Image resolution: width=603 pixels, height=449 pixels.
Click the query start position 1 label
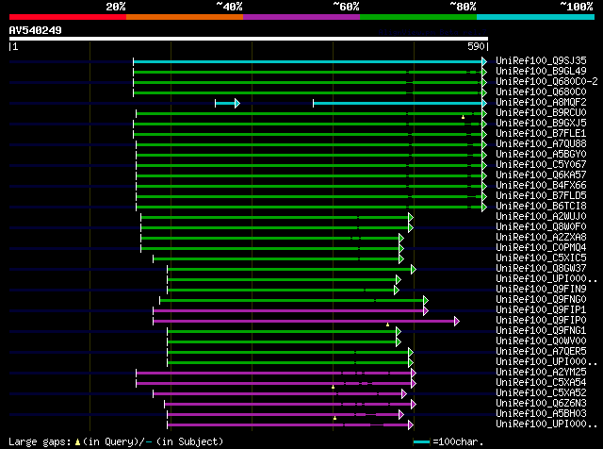(x=15, y=46)
